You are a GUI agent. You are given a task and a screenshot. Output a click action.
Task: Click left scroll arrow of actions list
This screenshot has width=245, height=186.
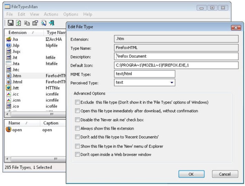(7, 159)
